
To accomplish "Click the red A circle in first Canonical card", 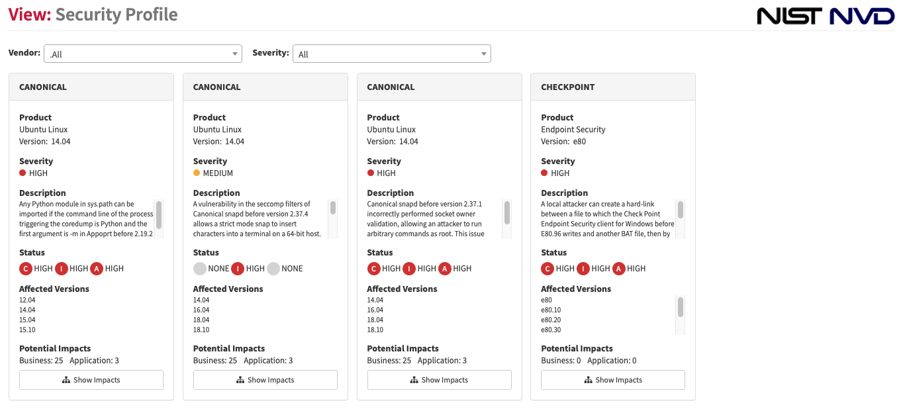I will [97, 268].
